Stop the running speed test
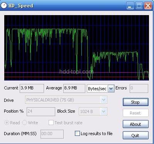The image size is (154, 144). pyautogui.click(x=135, y=102)
